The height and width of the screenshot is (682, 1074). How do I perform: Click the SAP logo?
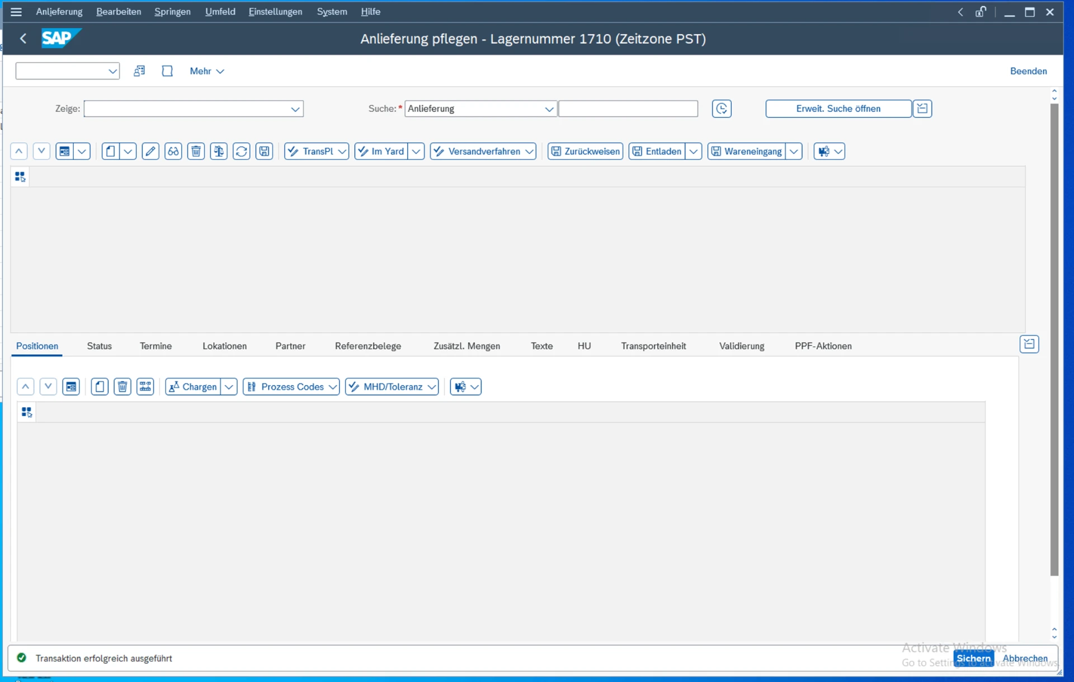pos(61,38)
